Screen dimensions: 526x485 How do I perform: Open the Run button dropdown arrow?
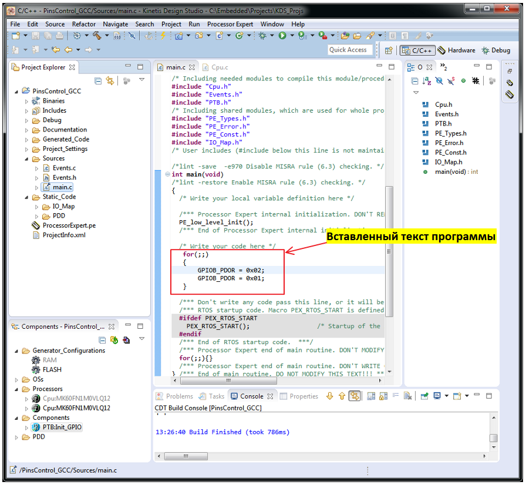tap(292, 36)
